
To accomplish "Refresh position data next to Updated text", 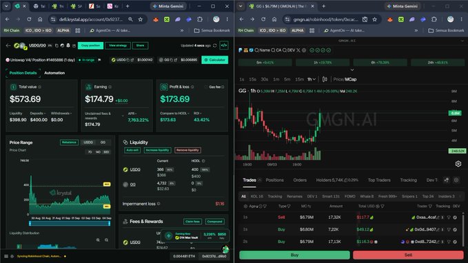I will [214, 45].
